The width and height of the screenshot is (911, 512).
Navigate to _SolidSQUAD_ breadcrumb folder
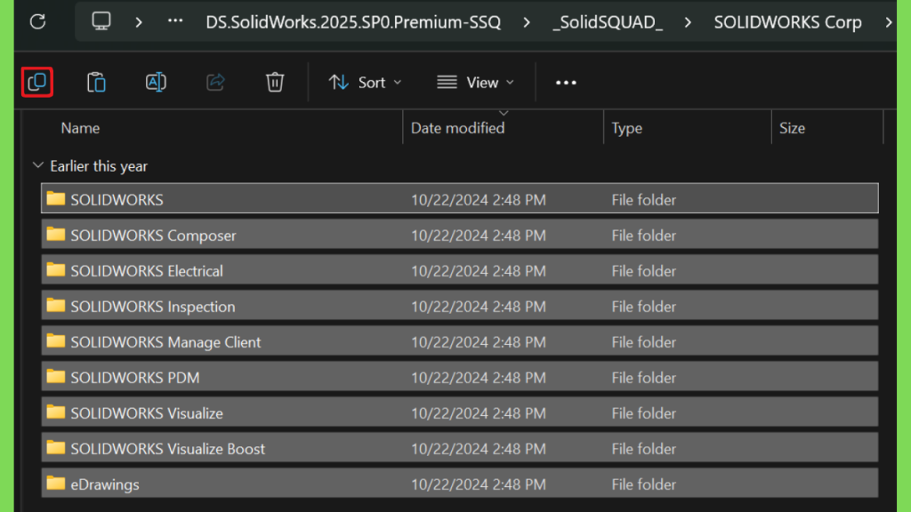pos(607,22)
